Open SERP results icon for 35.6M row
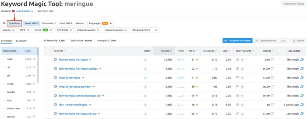 click(x=273, y=69)
